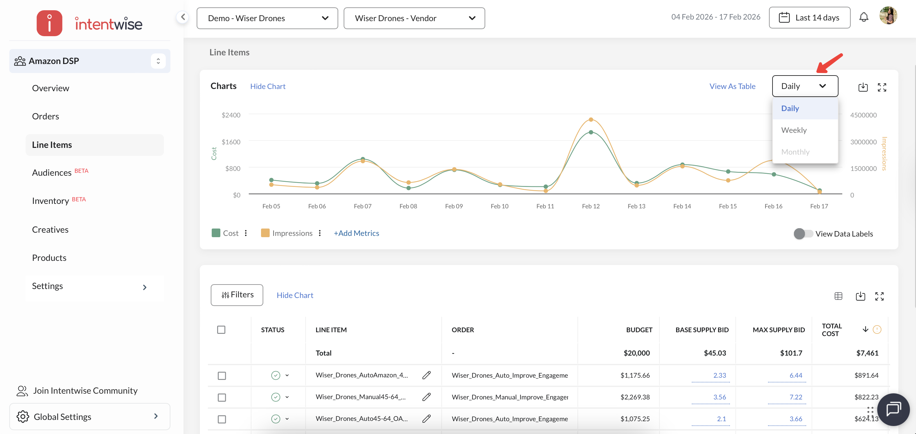The width and height of the screenshot is (916, 434).
Task: Open the Wiser Drones - Vendor dropdown
Action: (414, 18)
